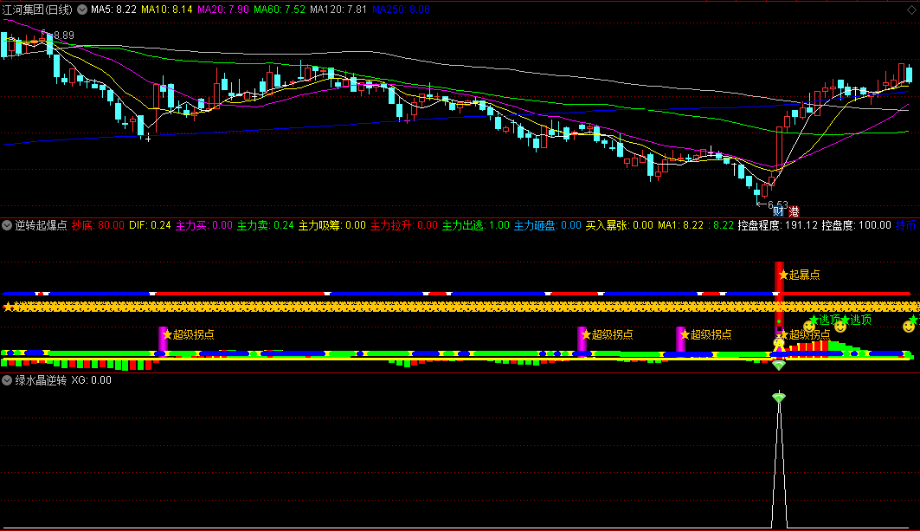Click the MA120: 7.81 label
Viewport: 920px width, 531px height.
point(338,10)
